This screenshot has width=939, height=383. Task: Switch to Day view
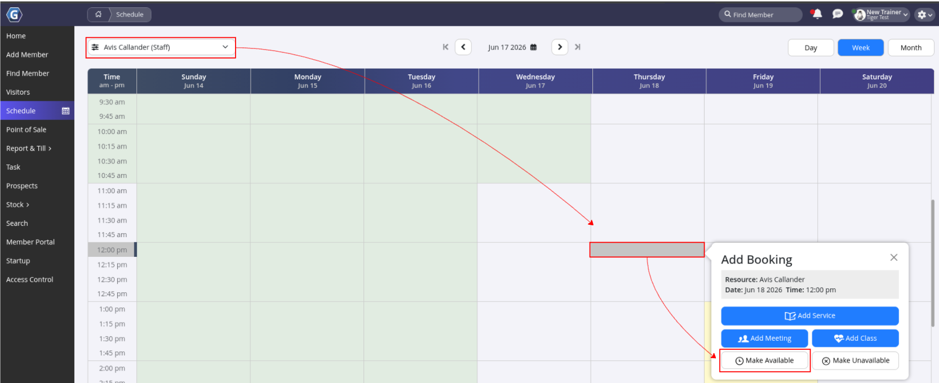click(810, 48)
